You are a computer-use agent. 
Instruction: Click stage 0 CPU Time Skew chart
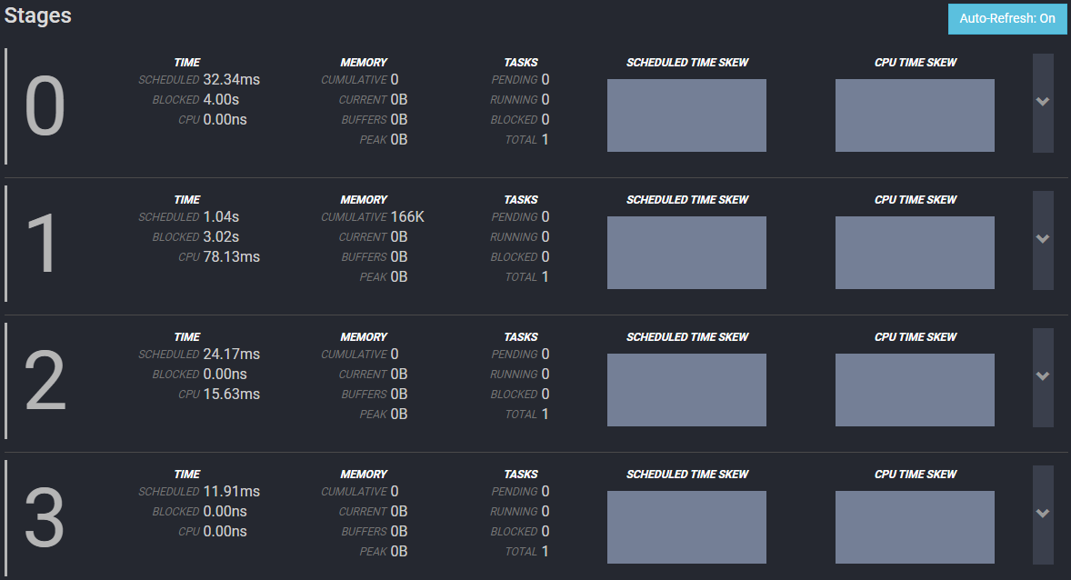coord(915,115)
